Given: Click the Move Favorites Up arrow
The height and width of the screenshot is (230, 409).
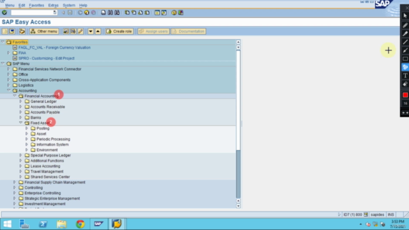Looking at the screenshot, I should (x=98, y=31).
